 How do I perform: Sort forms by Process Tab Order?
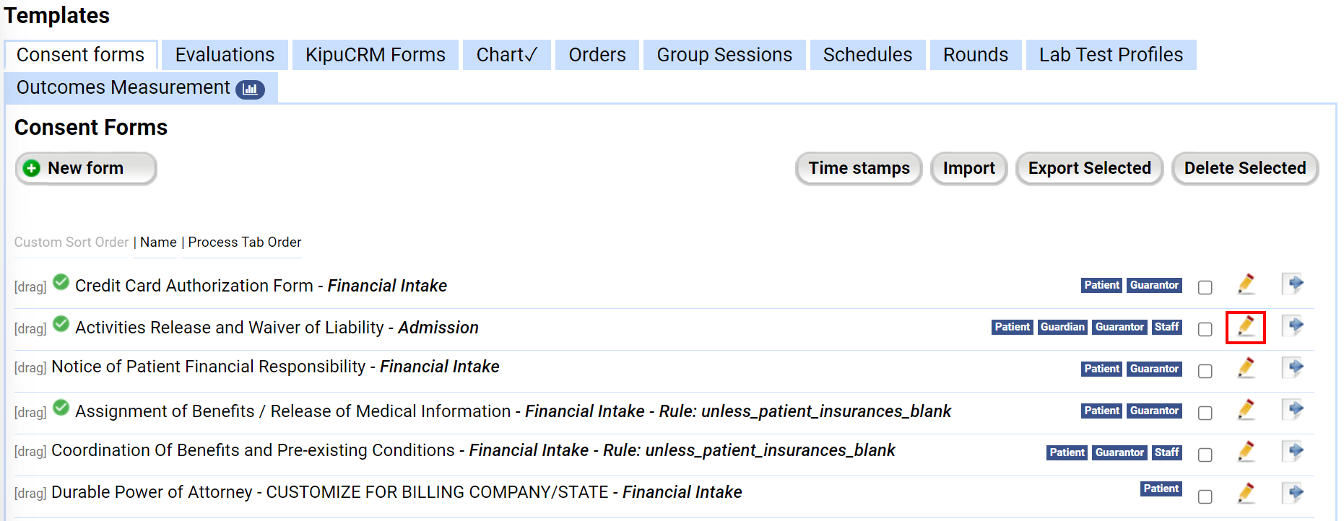245,242
